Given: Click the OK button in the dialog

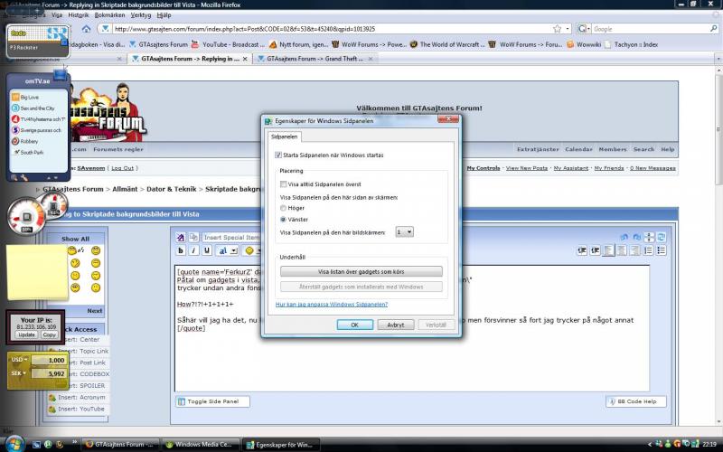Looking at the screenshot, I should point(355,325).
